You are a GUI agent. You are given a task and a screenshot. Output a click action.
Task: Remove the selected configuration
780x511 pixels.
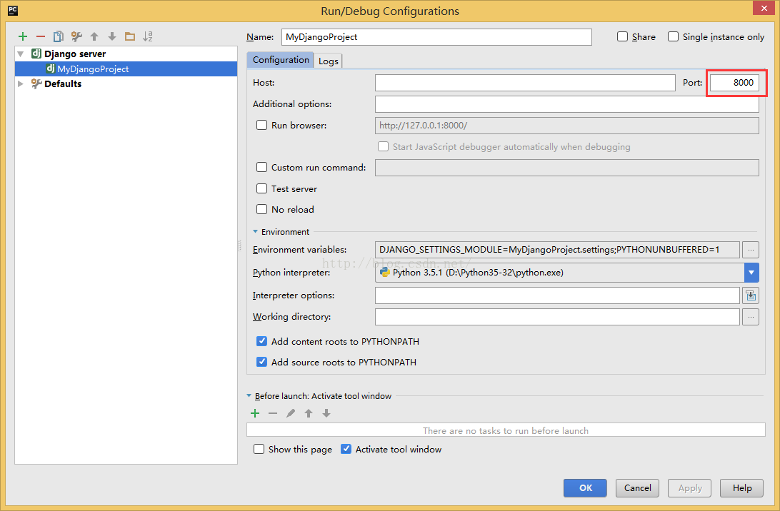click(x=41, y=36)
